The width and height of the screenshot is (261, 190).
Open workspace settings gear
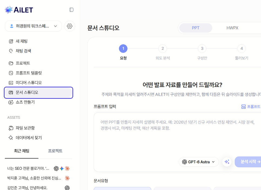[70, 26]
